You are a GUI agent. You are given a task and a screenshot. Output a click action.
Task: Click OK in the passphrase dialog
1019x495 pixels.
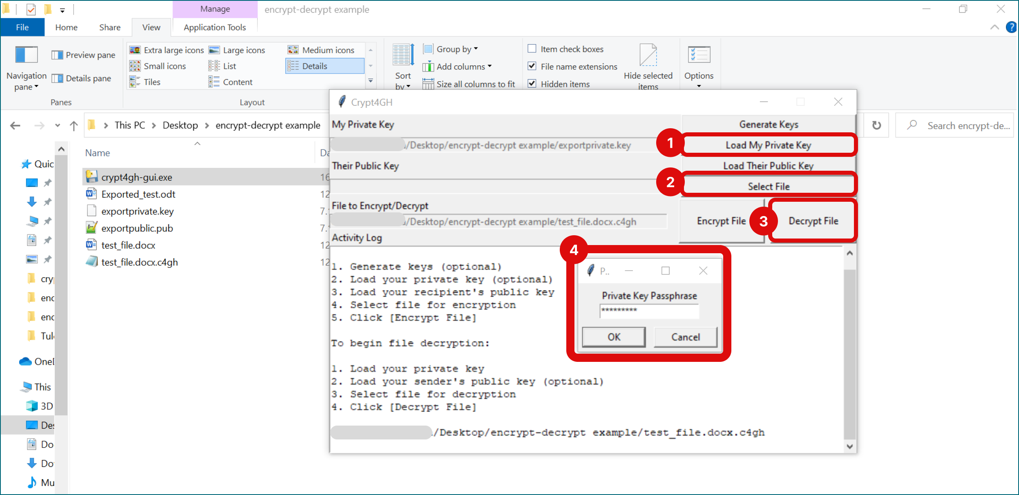(613, 337)
